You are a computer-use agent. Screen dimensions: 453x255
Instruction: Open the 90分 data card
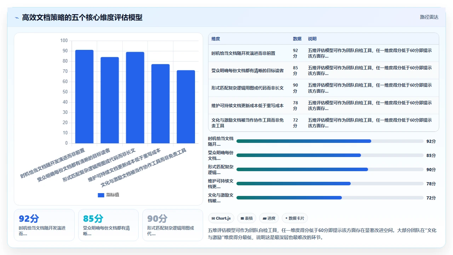173,225
